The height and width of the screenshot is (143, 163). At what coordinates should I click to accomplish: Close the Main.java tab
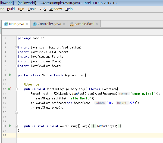click(27, 24)
